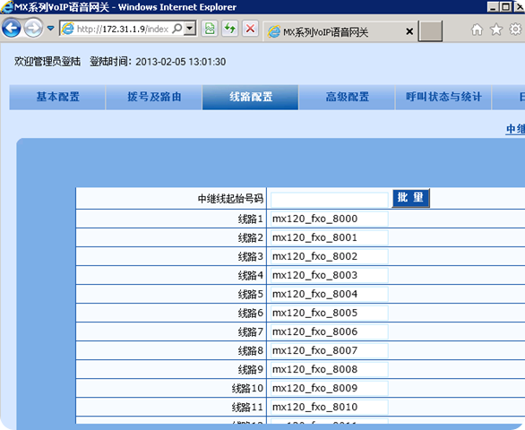Click the browser Back arrow button
Screen dimensions: 525x430
click(12, 28)
